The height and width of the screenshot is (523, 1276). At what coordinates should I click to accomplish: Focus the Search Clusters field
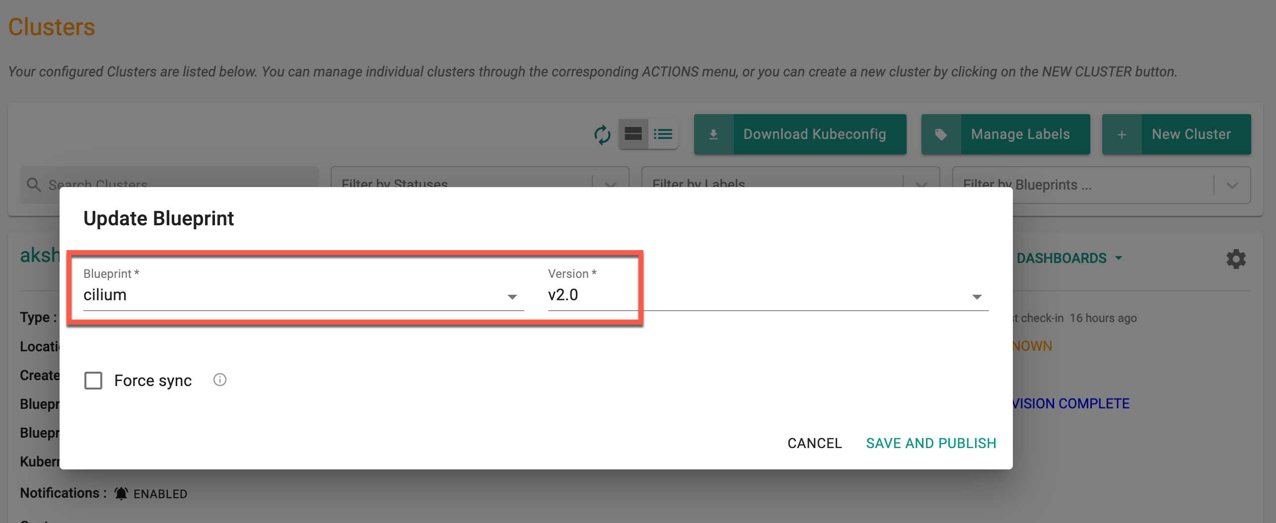(x=169, y=185)
